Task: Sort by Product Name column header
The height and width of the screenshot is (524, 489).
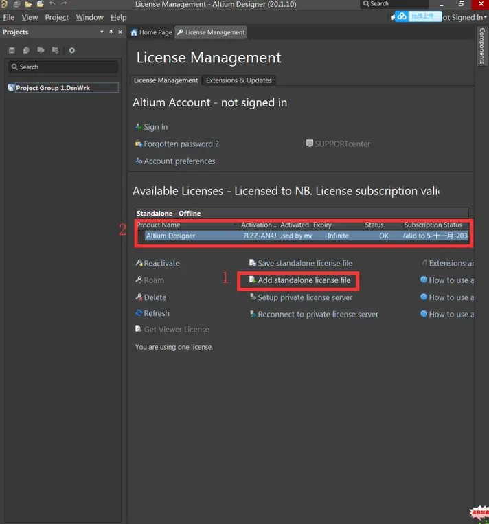Action: tap(187, 225)
